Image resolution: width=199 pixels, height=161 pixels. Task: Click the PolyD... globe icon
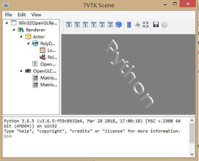click(x=35, y=43)
